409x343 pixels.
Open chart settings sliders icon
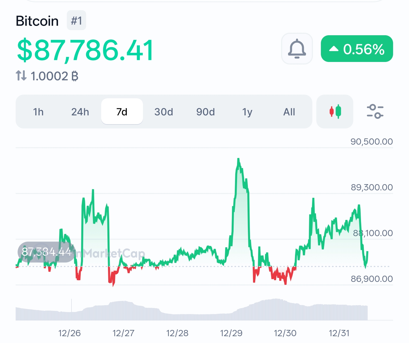pos(375,111)
